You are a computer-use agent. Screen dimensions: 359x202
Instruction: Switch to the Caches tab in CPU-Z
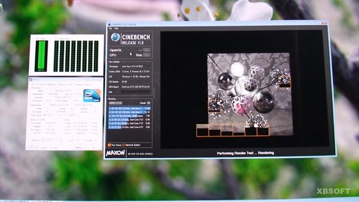tap(42, 85)
